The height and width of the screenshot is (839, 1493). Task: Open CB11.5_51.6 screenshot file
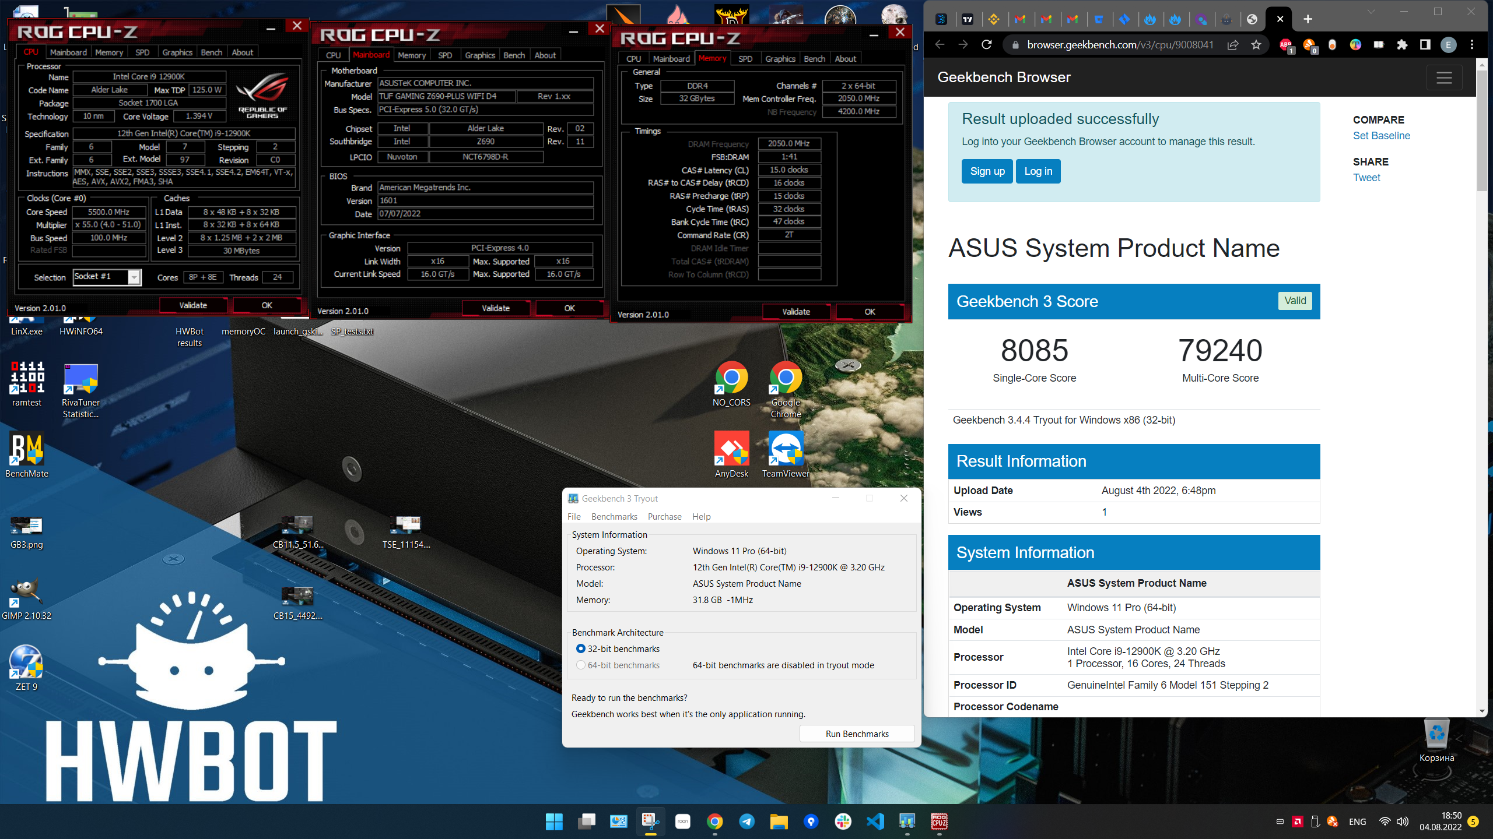(297, 533)
